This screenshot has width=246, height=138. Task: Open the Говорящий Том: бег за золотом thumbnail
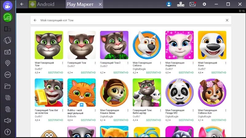49,93
